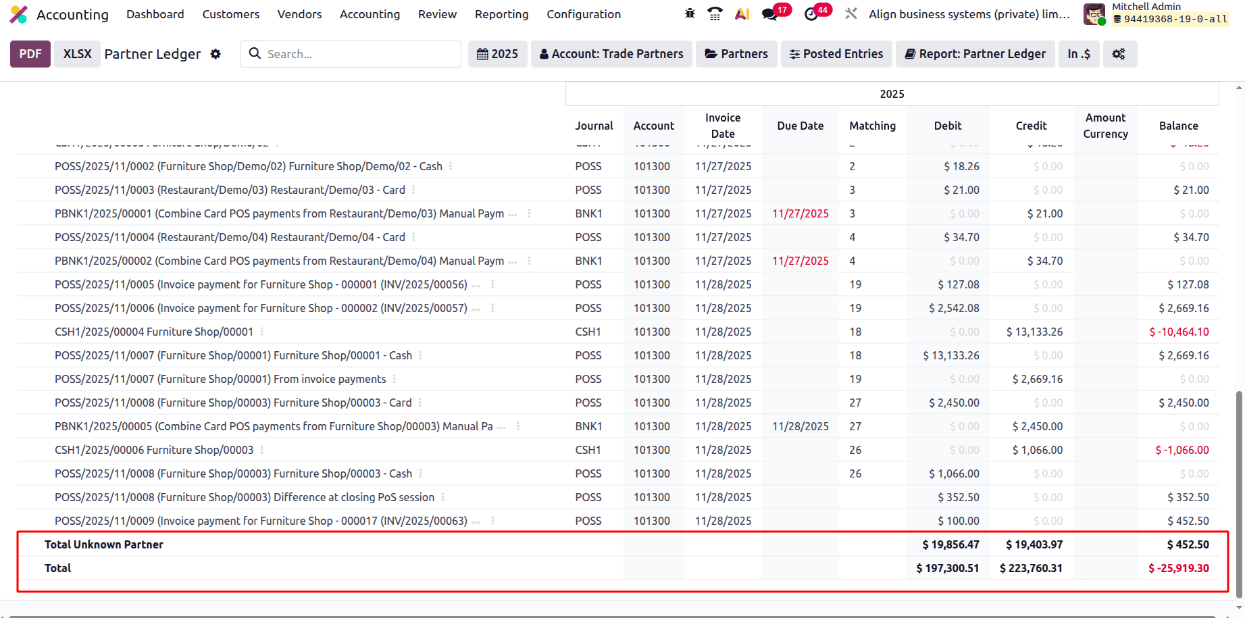Image resolution: width=1245 pixels, height=618 pixels.
Task: Click the report options cogs icon button
Action: 1119,54
